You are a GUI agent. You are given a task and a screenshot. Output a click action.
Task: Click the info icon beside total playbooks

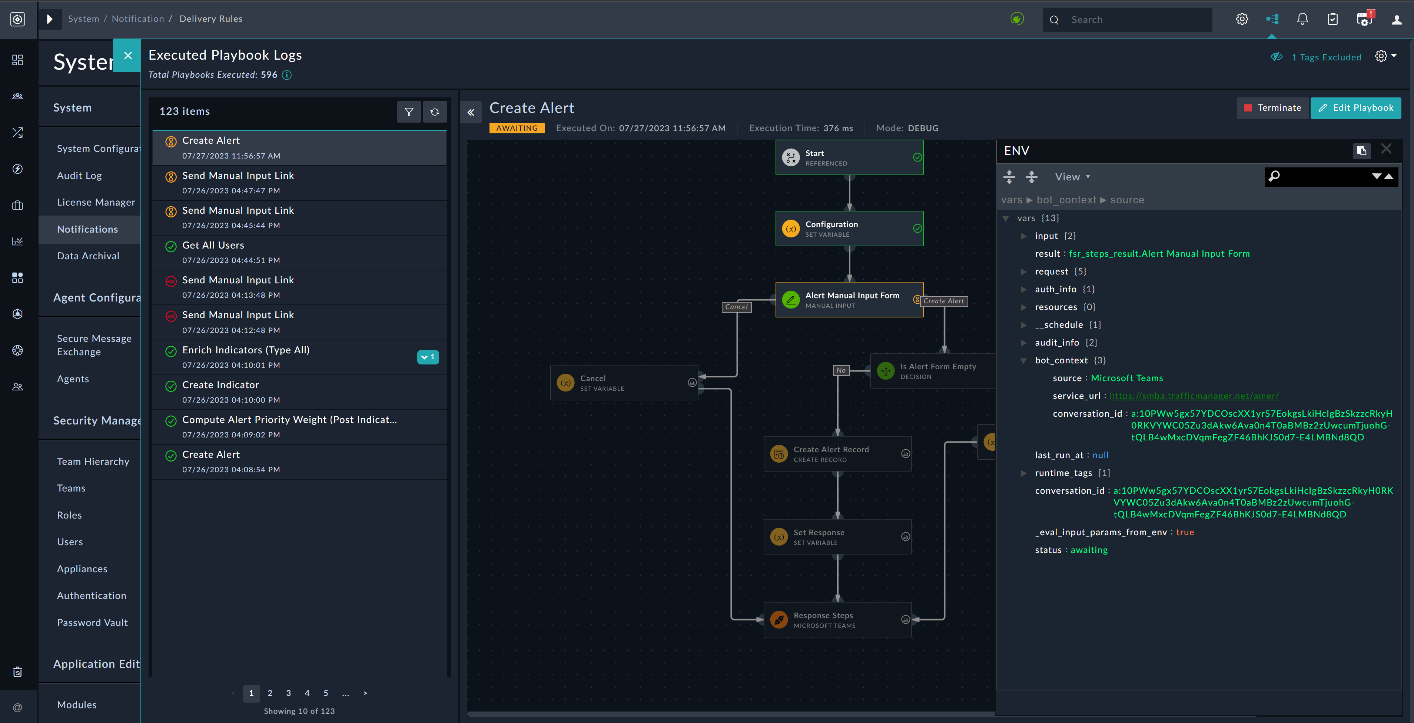286,75
